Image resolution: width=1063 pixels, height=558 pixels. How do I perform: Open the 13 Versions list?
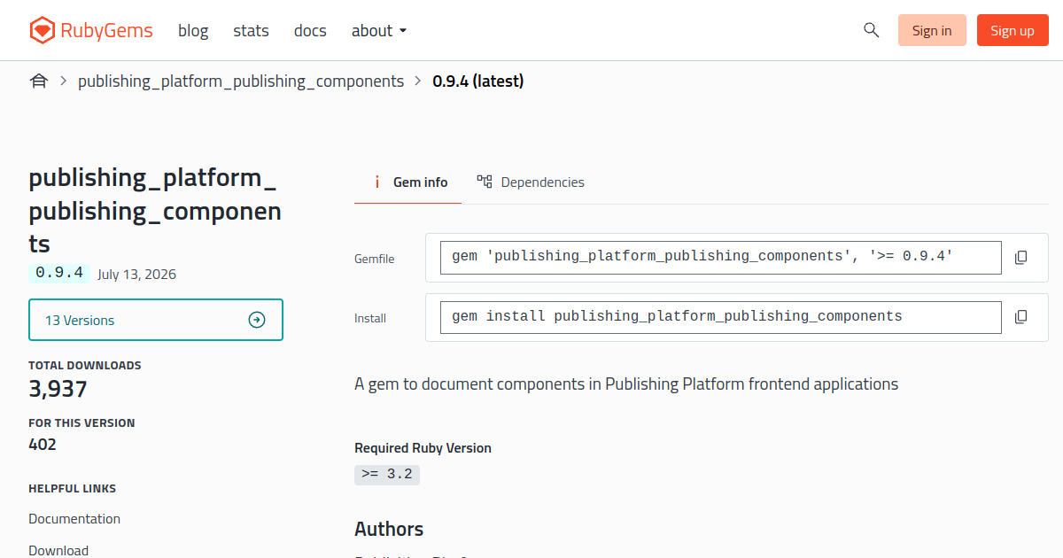[x=156, y=320]
